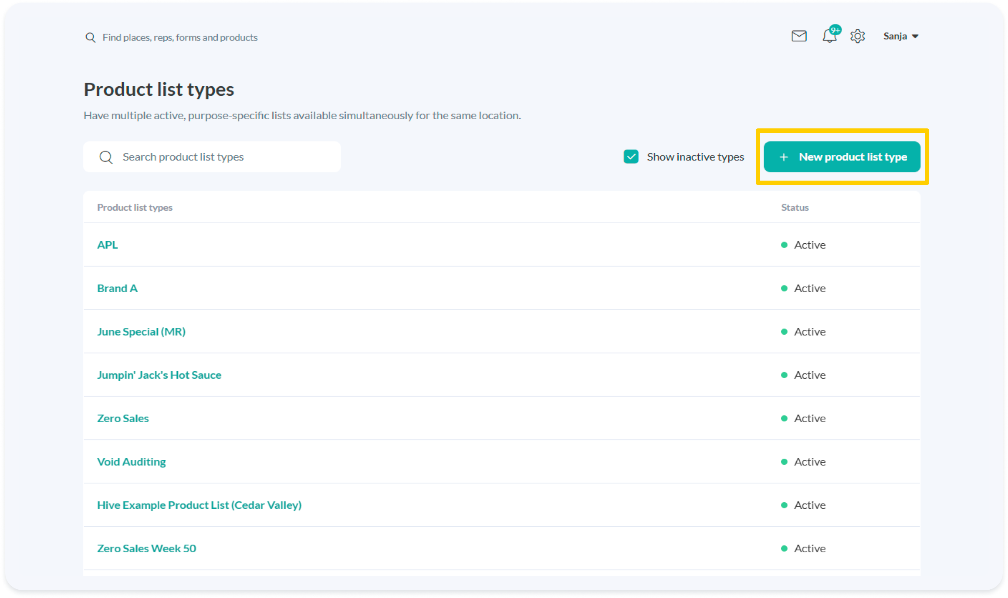Uncheck the Show inactive types checkbox
1008x598 pixels.
631,156
